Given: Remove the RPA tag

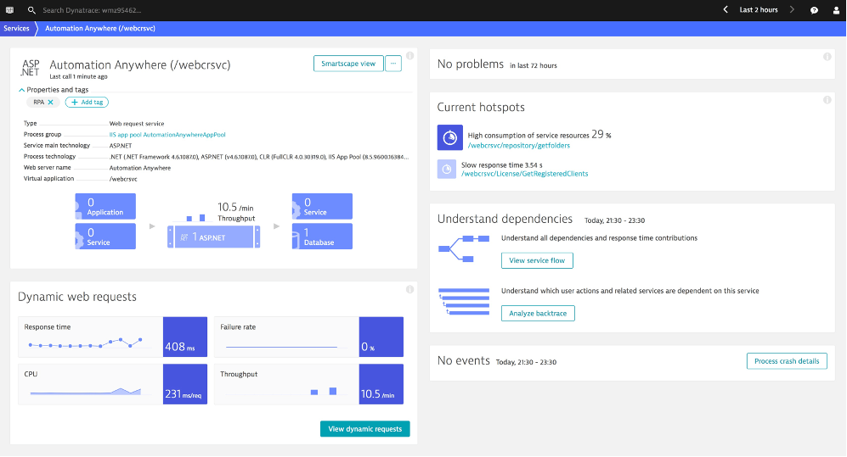Looking at the screenshot, I should pyautogui.click(x=51, y=103).
